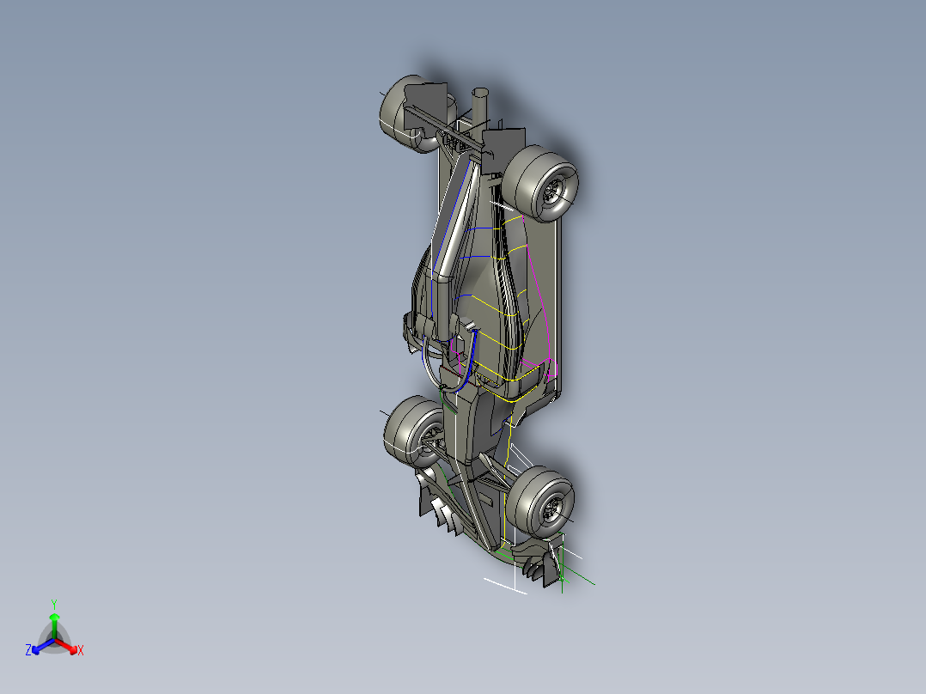926x694 pixels.
Task: Click the red X axis of the orientation triad
Action: [67, 646]
